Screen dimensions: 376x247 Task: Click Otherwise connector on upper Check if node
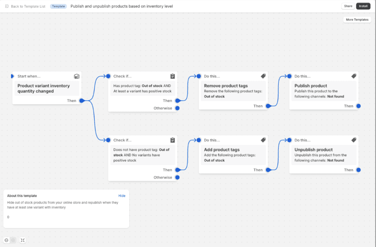(177, 108)
